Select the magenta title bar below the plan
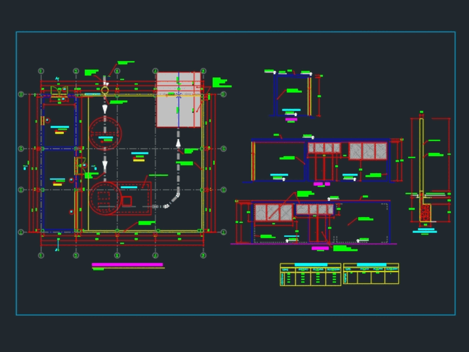Screen dimensions: 469x352 [x=128, y=264]
